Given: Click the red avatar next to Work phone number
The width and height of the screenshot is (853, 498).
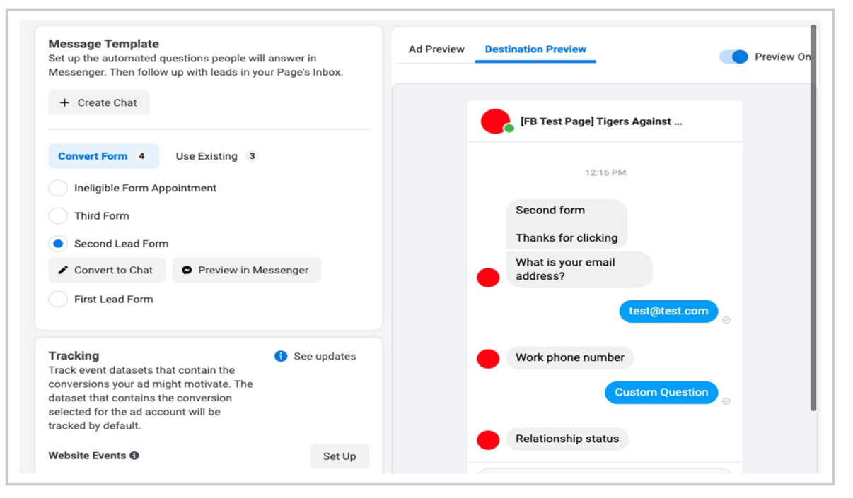Looking at the screenshot, I should click(488, 358).
